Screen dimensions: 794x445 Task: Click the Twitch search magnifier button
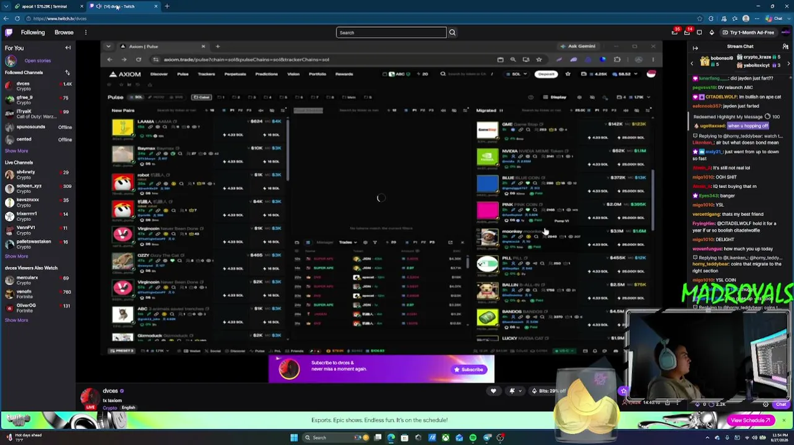tap(452, 33)
